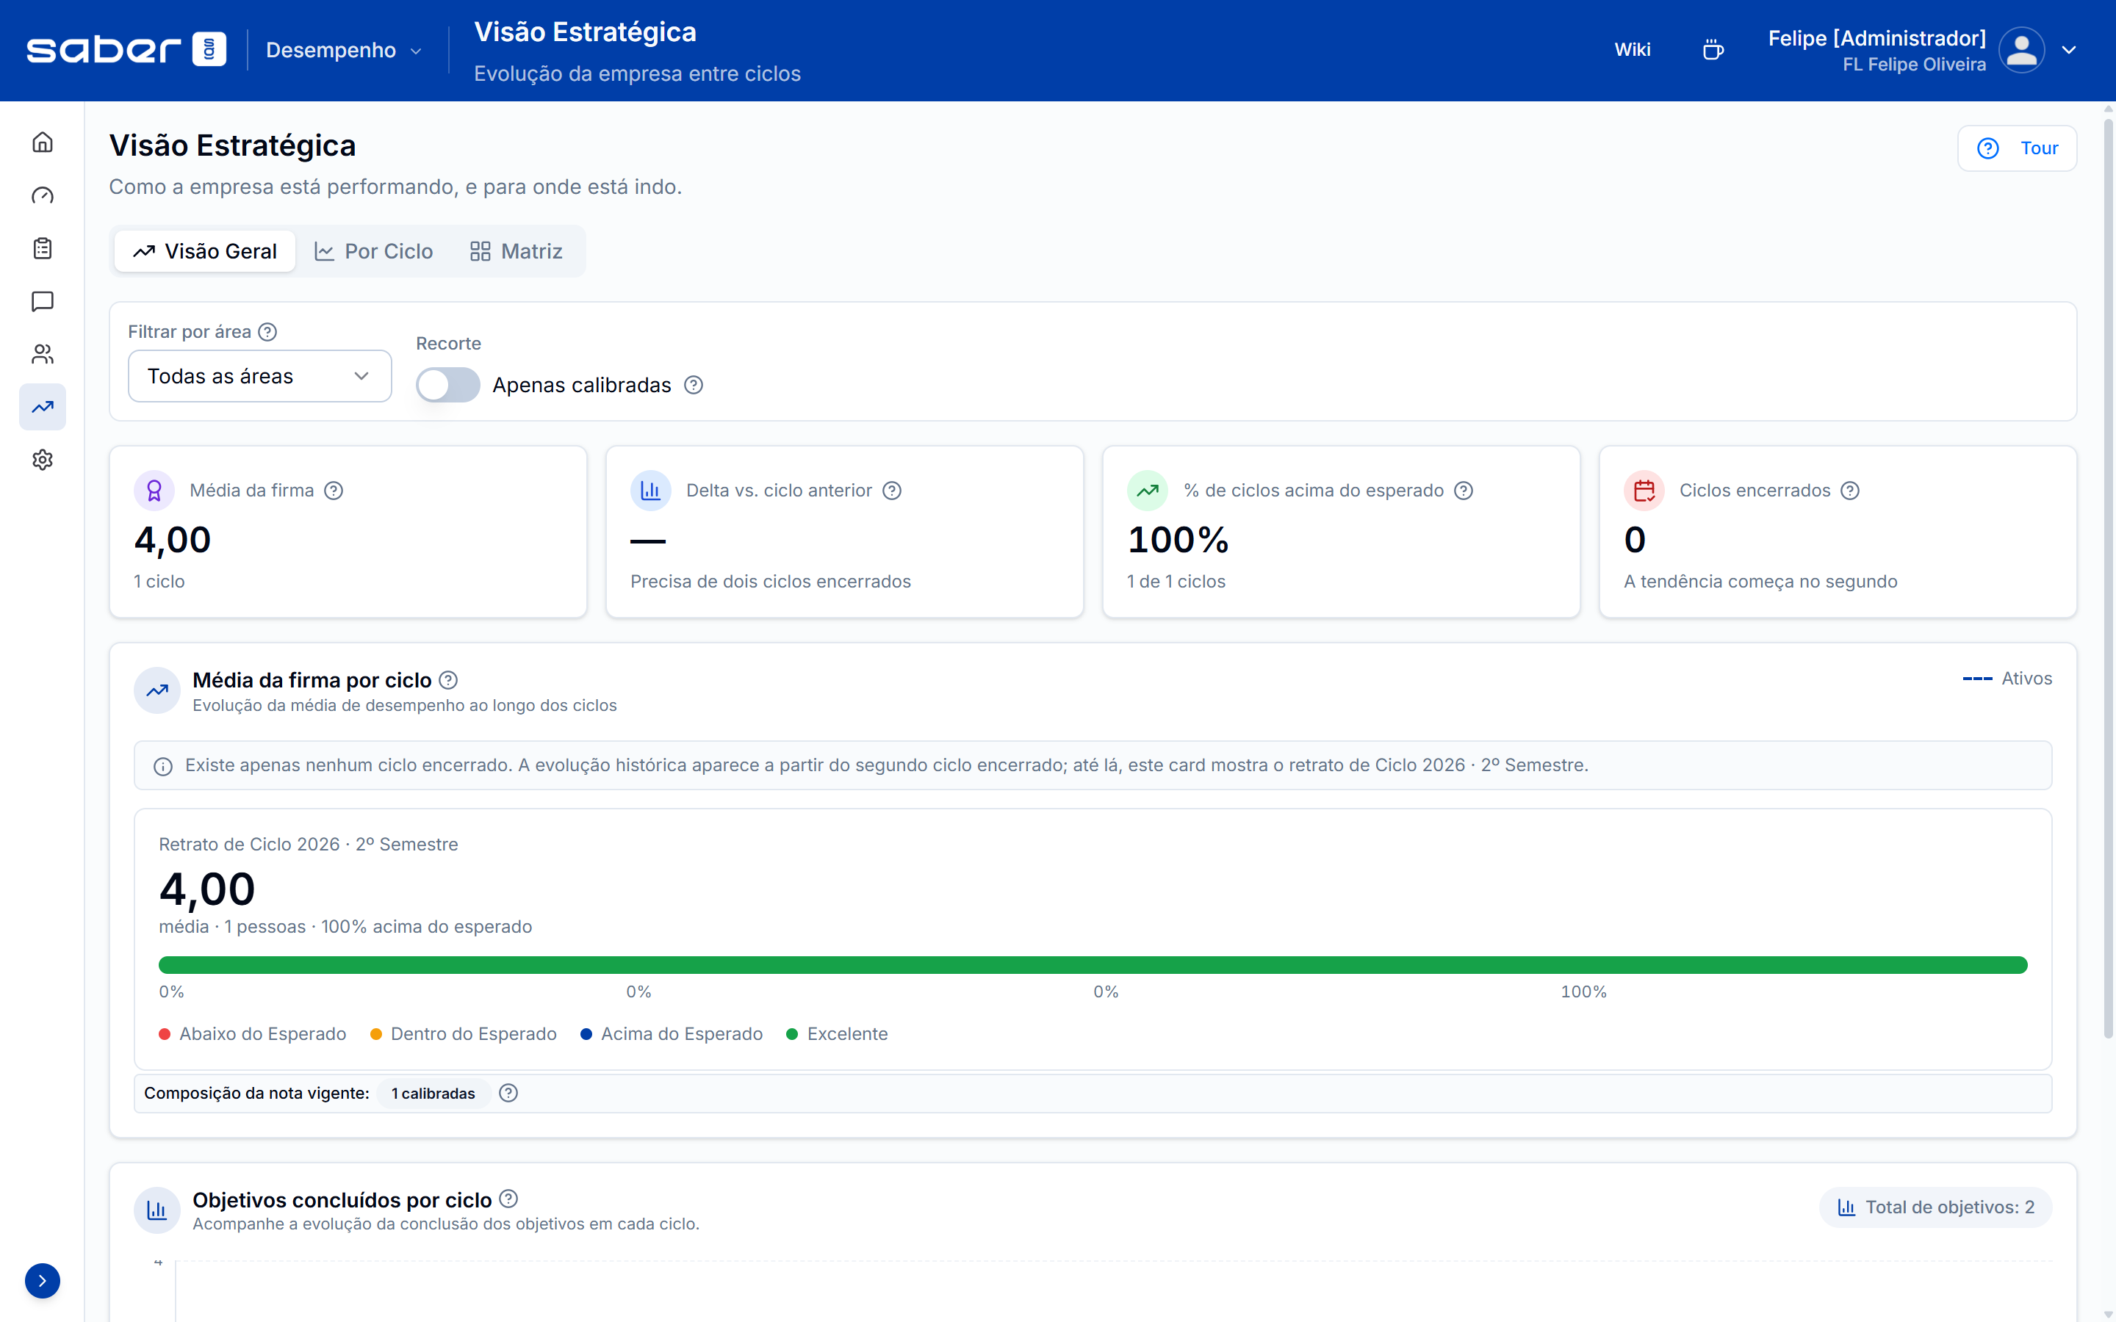
Task: Expand the sidebar with the arrow button
Action: [x=42, y=1281]
